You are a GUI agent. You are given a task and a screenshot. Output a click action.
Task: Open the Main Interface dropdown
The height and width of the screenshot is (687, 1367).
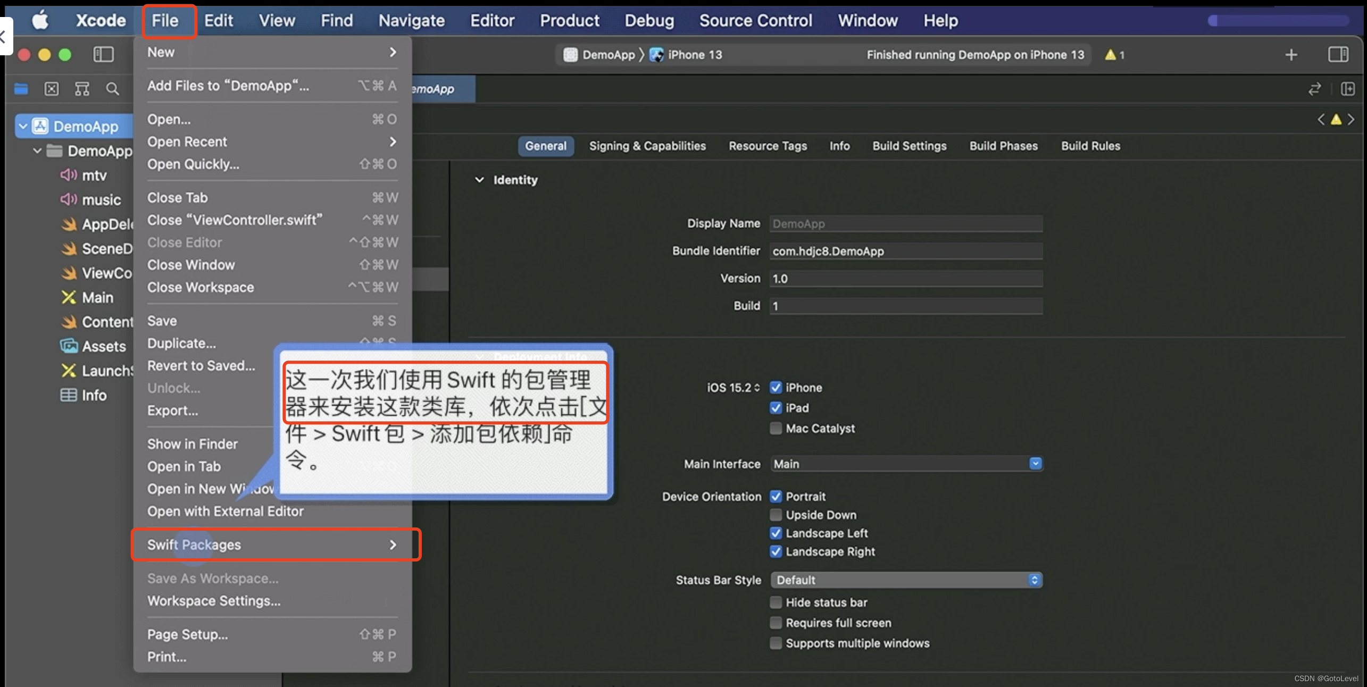[906, 464]
